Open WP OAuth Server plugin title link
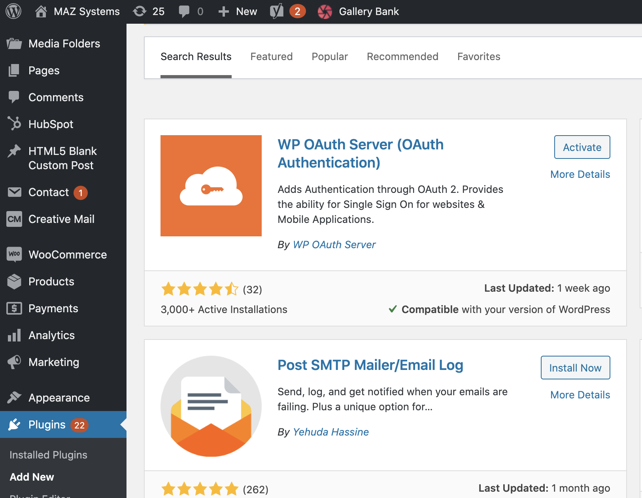This screenshot has width=642, height=498. pos(361,153)
